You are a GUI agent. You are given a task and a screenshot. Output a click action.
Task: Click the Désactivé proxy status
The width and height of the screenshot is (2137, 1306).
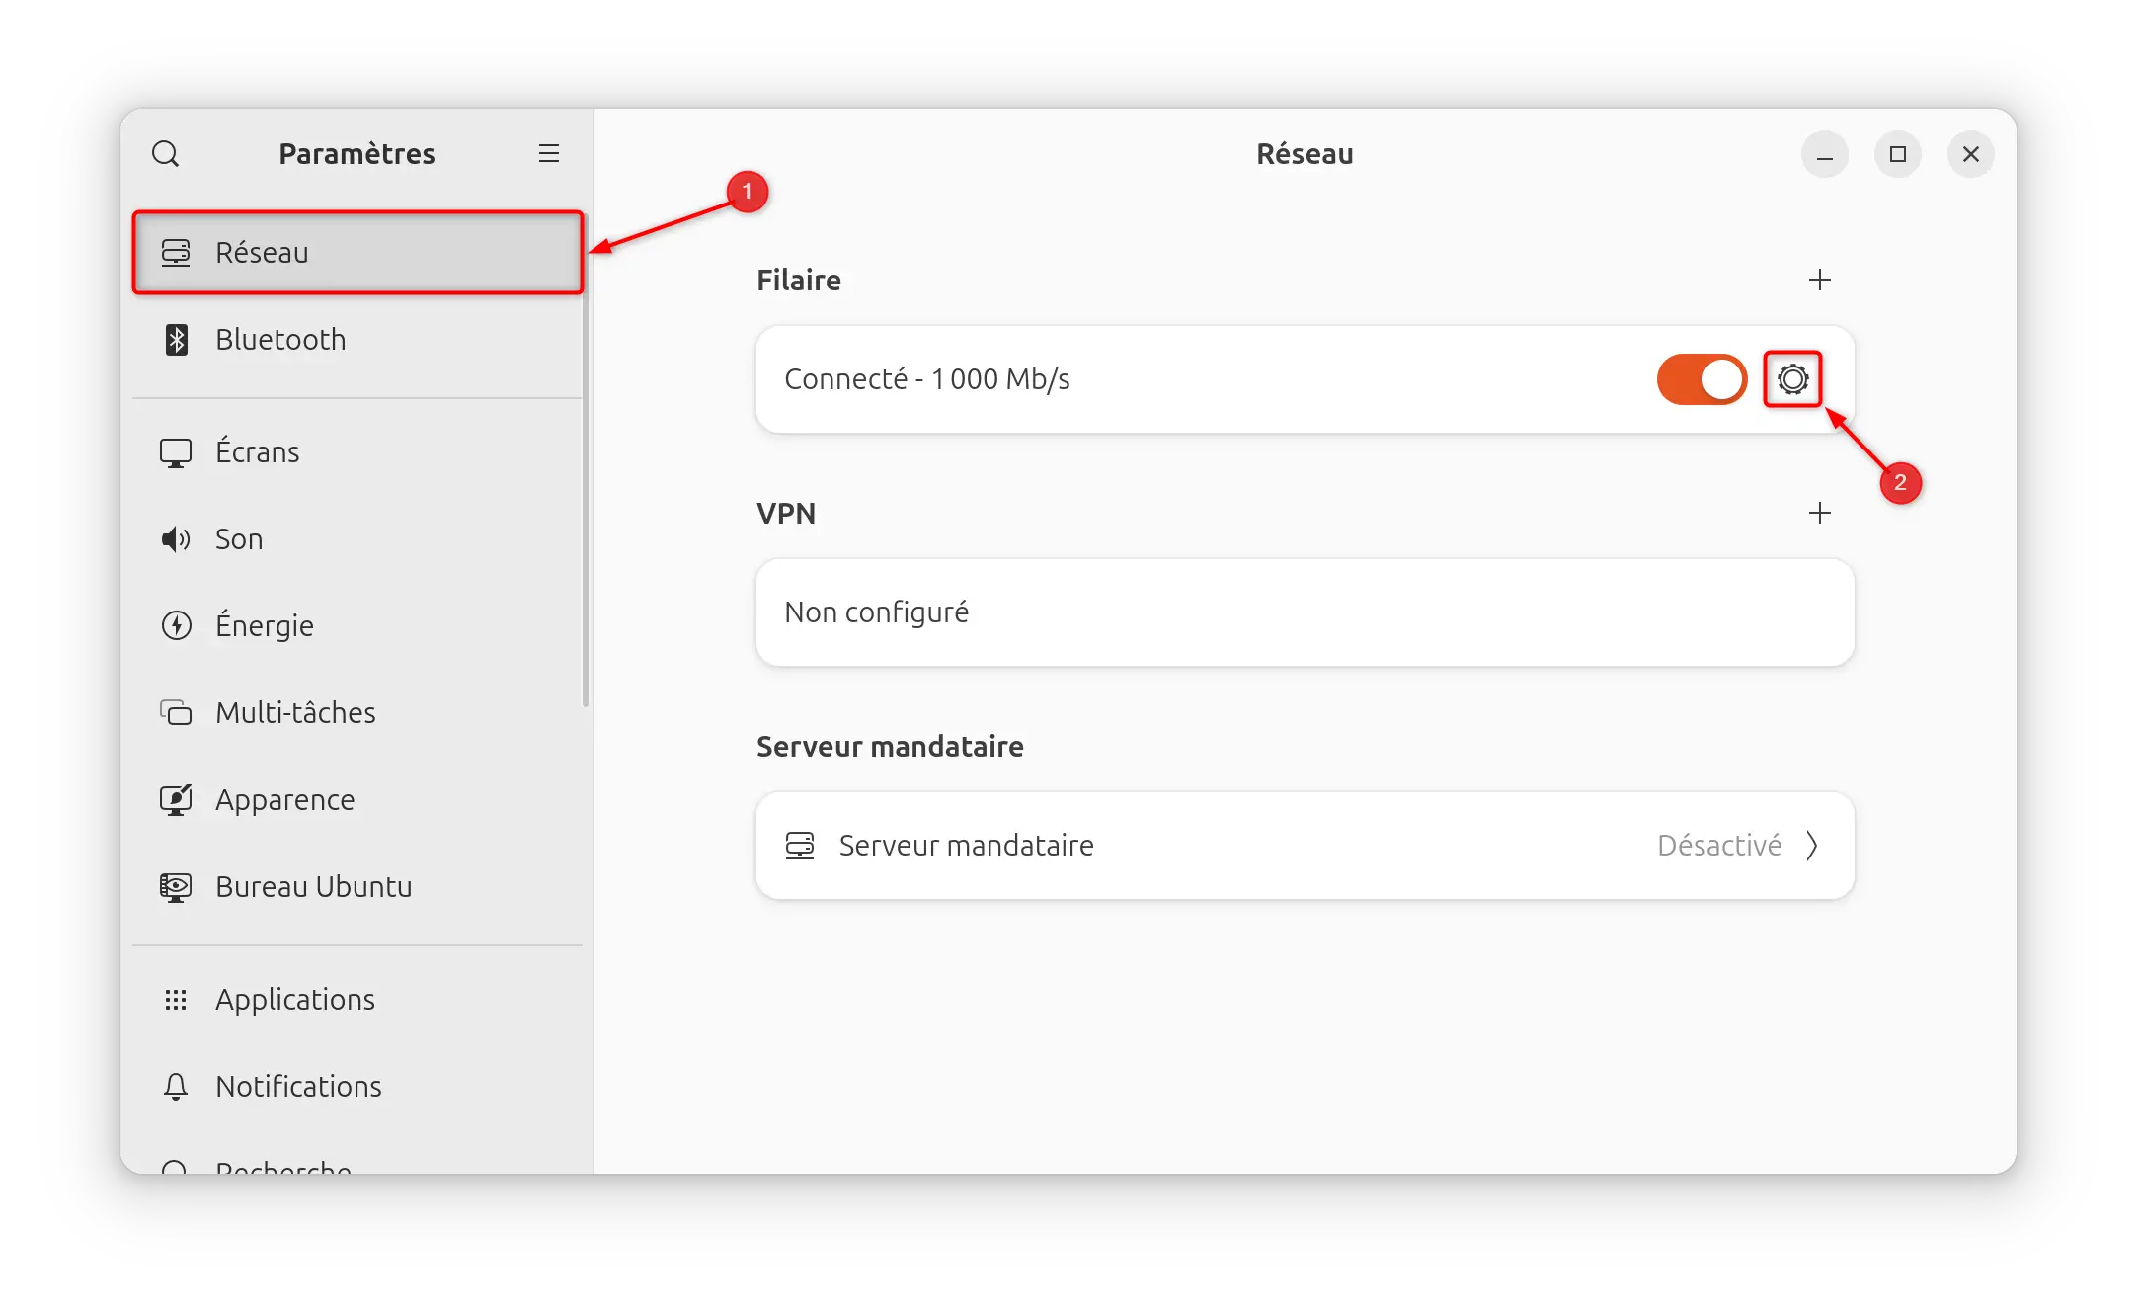click(x=1719, y=846)
